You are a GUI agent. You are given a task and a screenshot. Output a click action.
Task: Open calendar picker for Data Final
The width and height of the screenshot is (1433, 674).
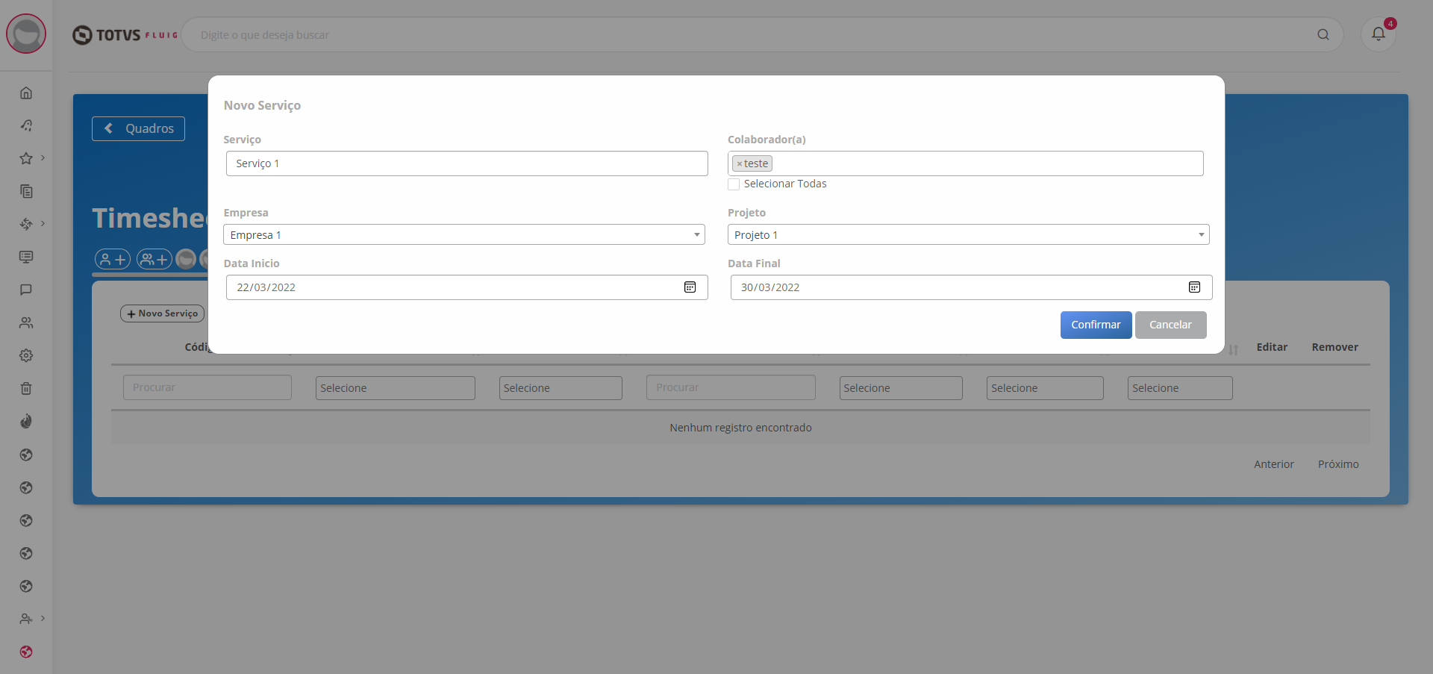click(1193, 287)
